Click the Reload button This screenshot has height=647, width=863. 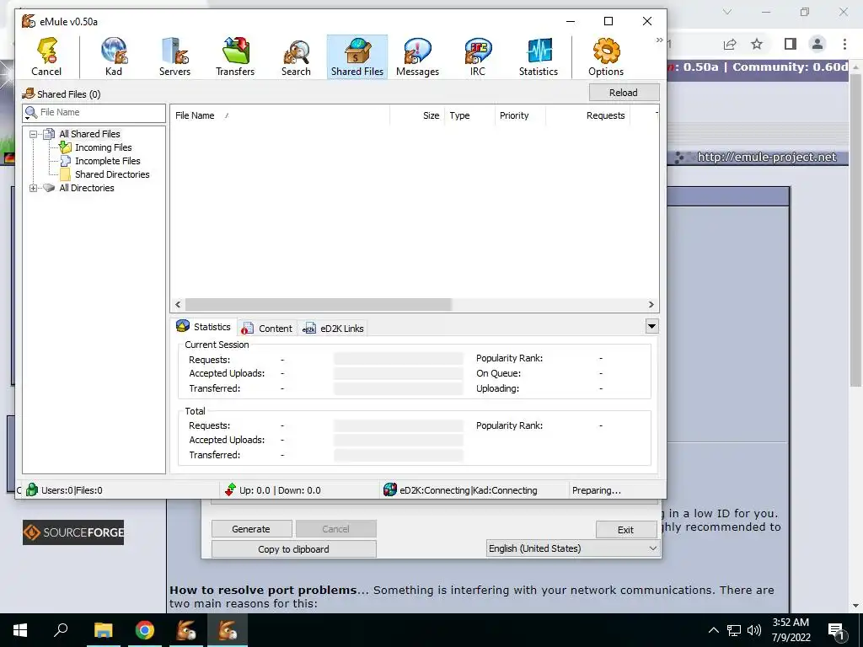[x=624, y=93]
